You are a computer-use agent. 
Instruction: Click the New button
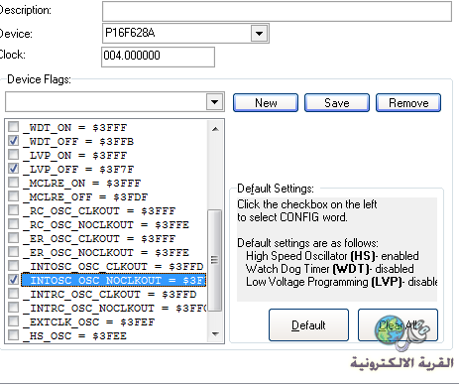(266, 103)
